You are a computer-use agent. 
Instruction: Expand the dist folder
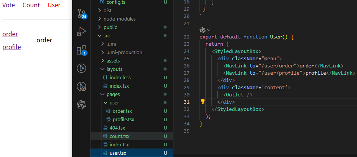click(99, 10)
